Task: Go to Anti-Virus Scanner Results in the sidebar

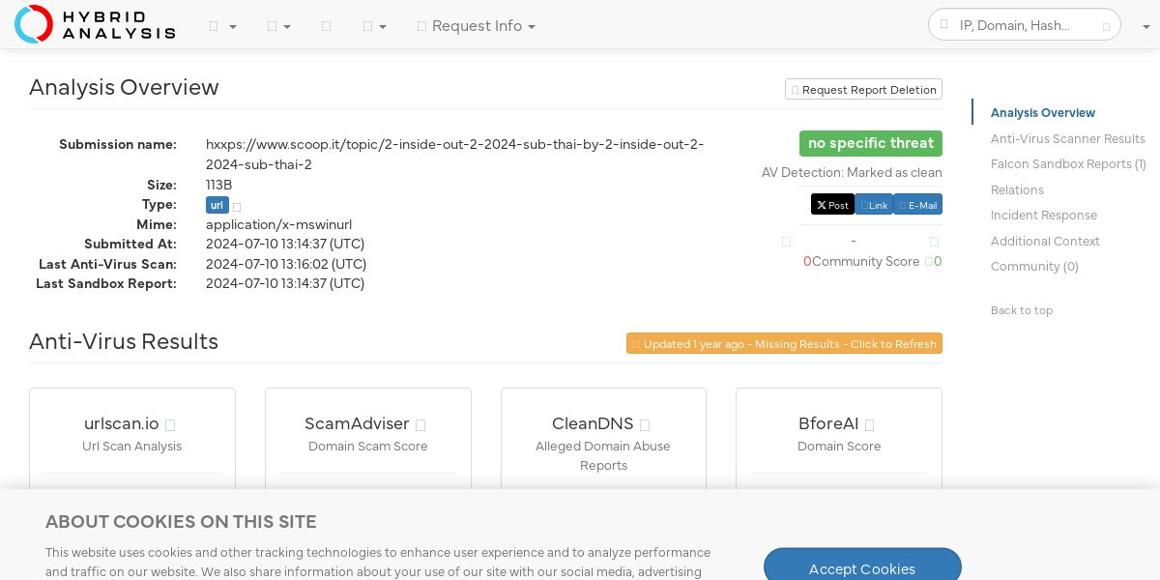Action: [x=1067, y=139]
